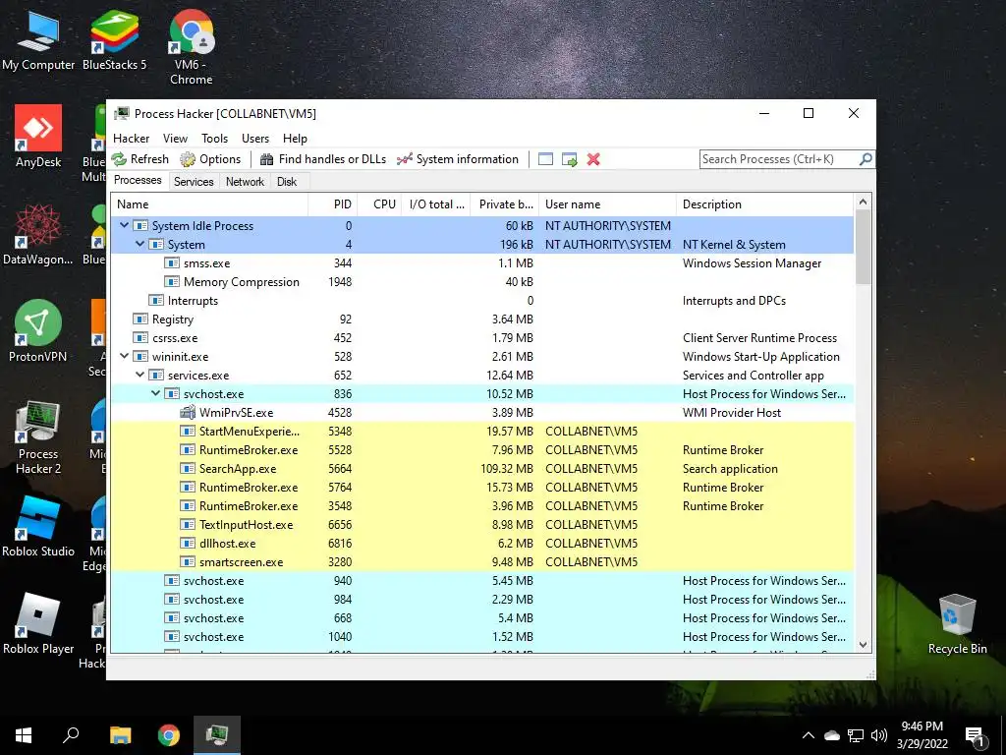Open the View menu

[x=175, y=138]
